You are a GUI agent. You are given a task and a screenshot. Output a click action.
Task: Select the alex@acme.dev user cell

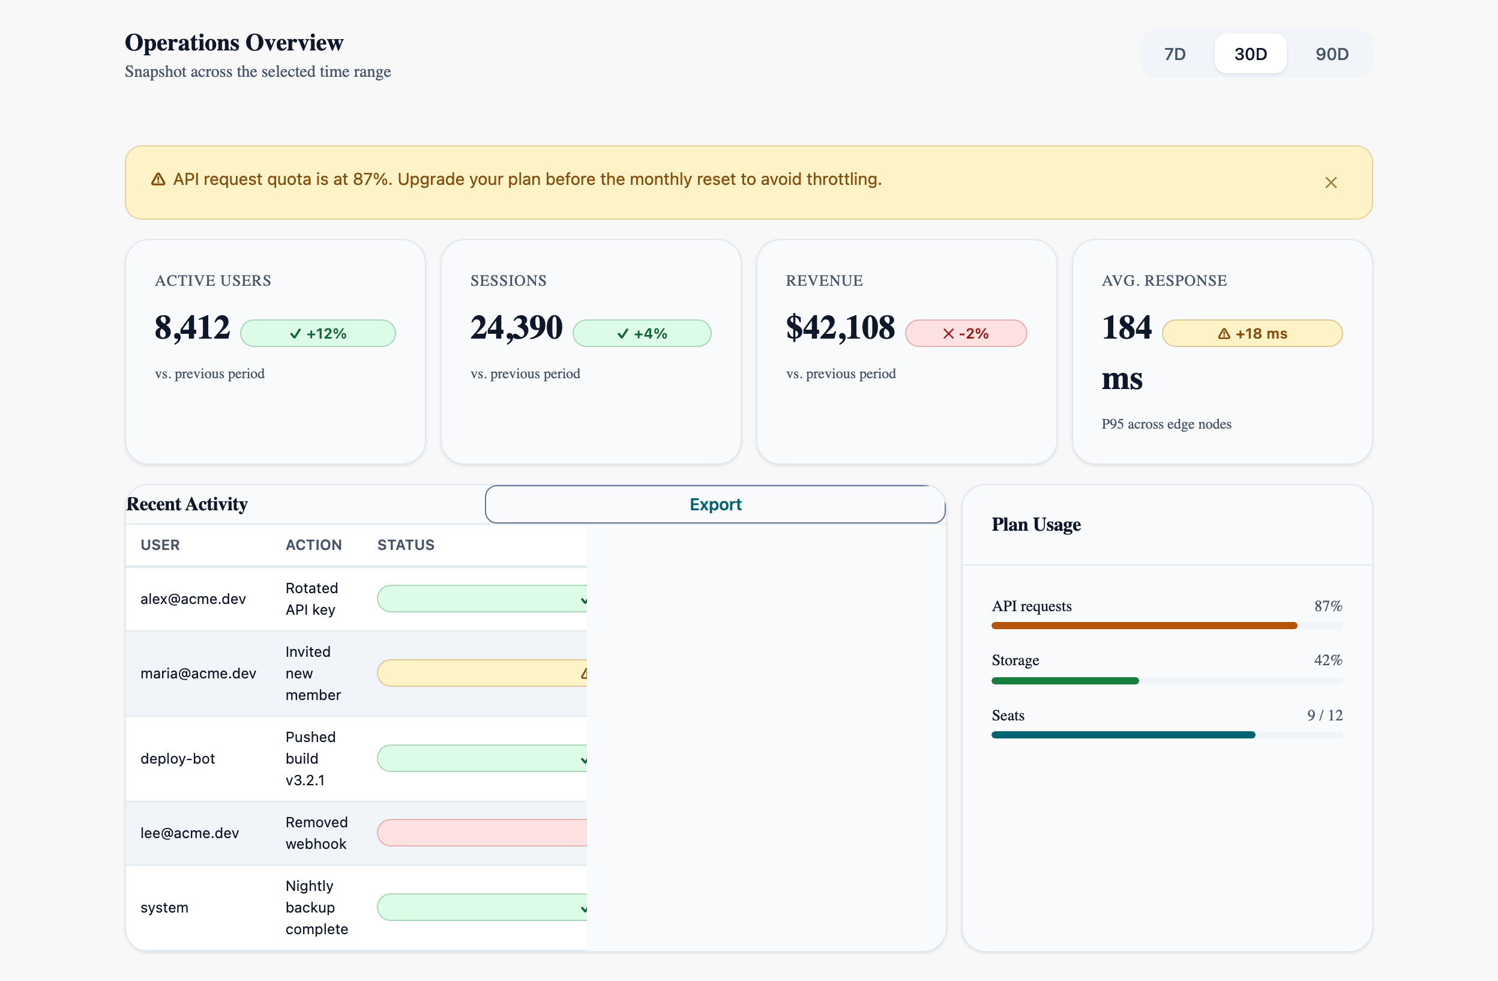point(193,599)
